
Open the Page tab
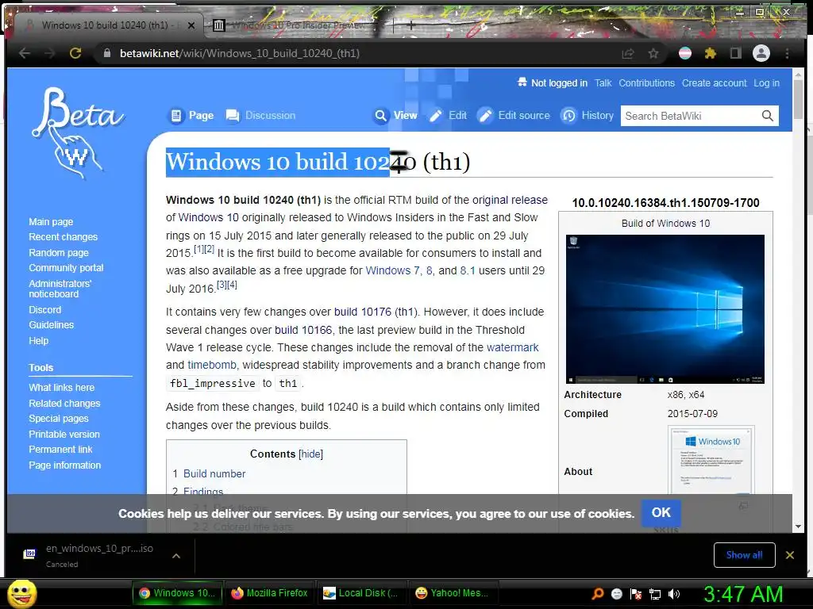[x=192, y=116]
